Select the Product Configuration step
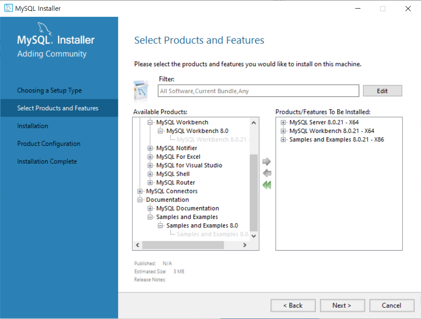 pyautogui.click(x=49, y=144)
